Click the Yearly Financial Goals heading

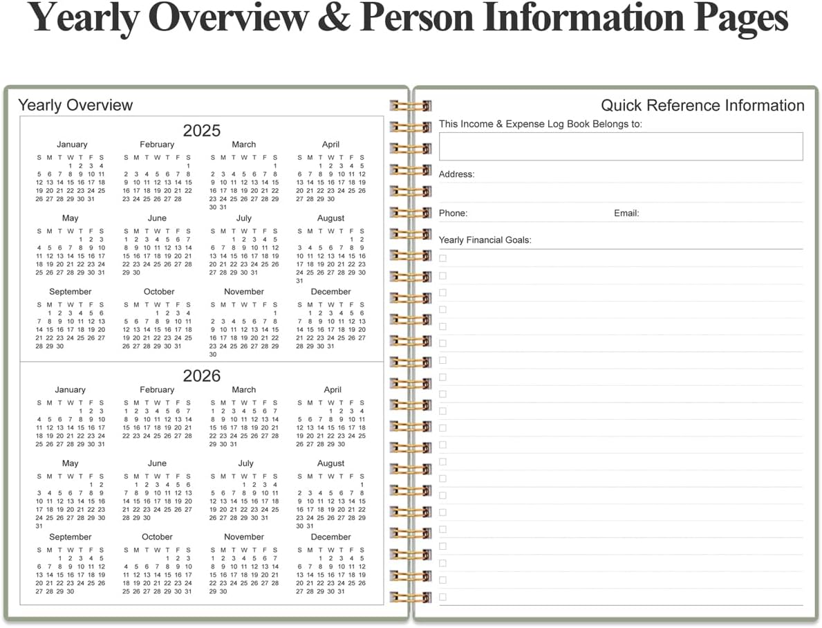tap(485, 240)
